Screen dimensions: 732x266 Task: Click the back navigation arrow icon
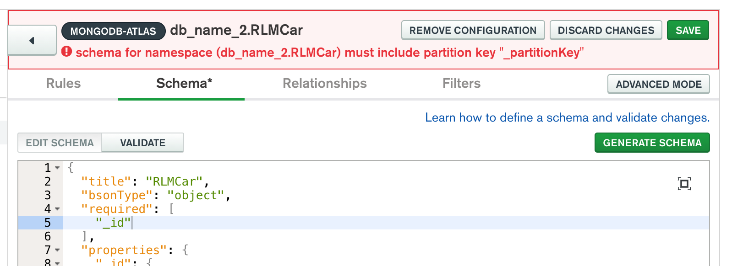click(x=32, y=40)
